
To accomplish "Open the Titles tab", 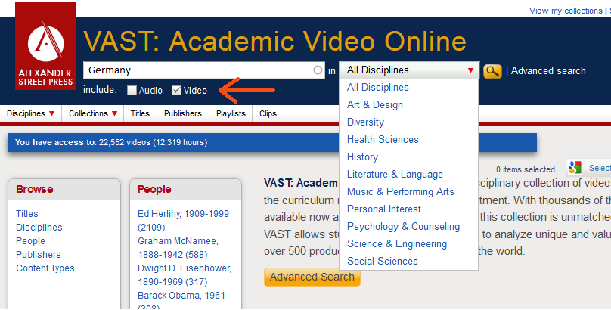I will pos(140,114).
